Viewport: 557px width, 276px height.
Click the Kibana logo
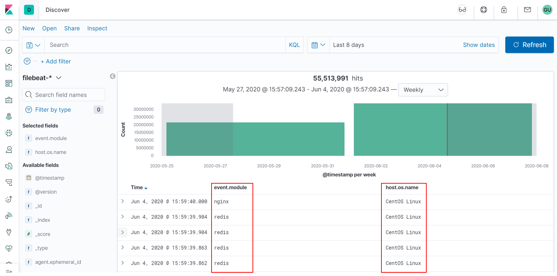(9, 10)
